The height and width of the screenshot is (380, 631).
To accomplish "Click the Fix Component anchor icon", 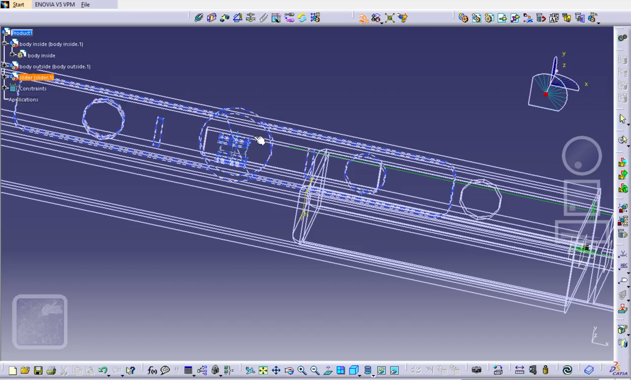I will click(x=250, y=17).
